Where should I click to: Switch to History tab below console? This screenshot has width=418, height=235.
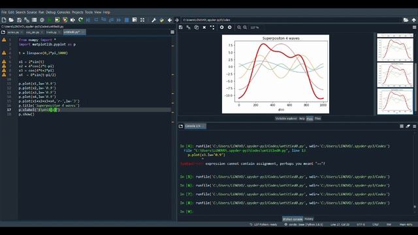click(309, 219)
